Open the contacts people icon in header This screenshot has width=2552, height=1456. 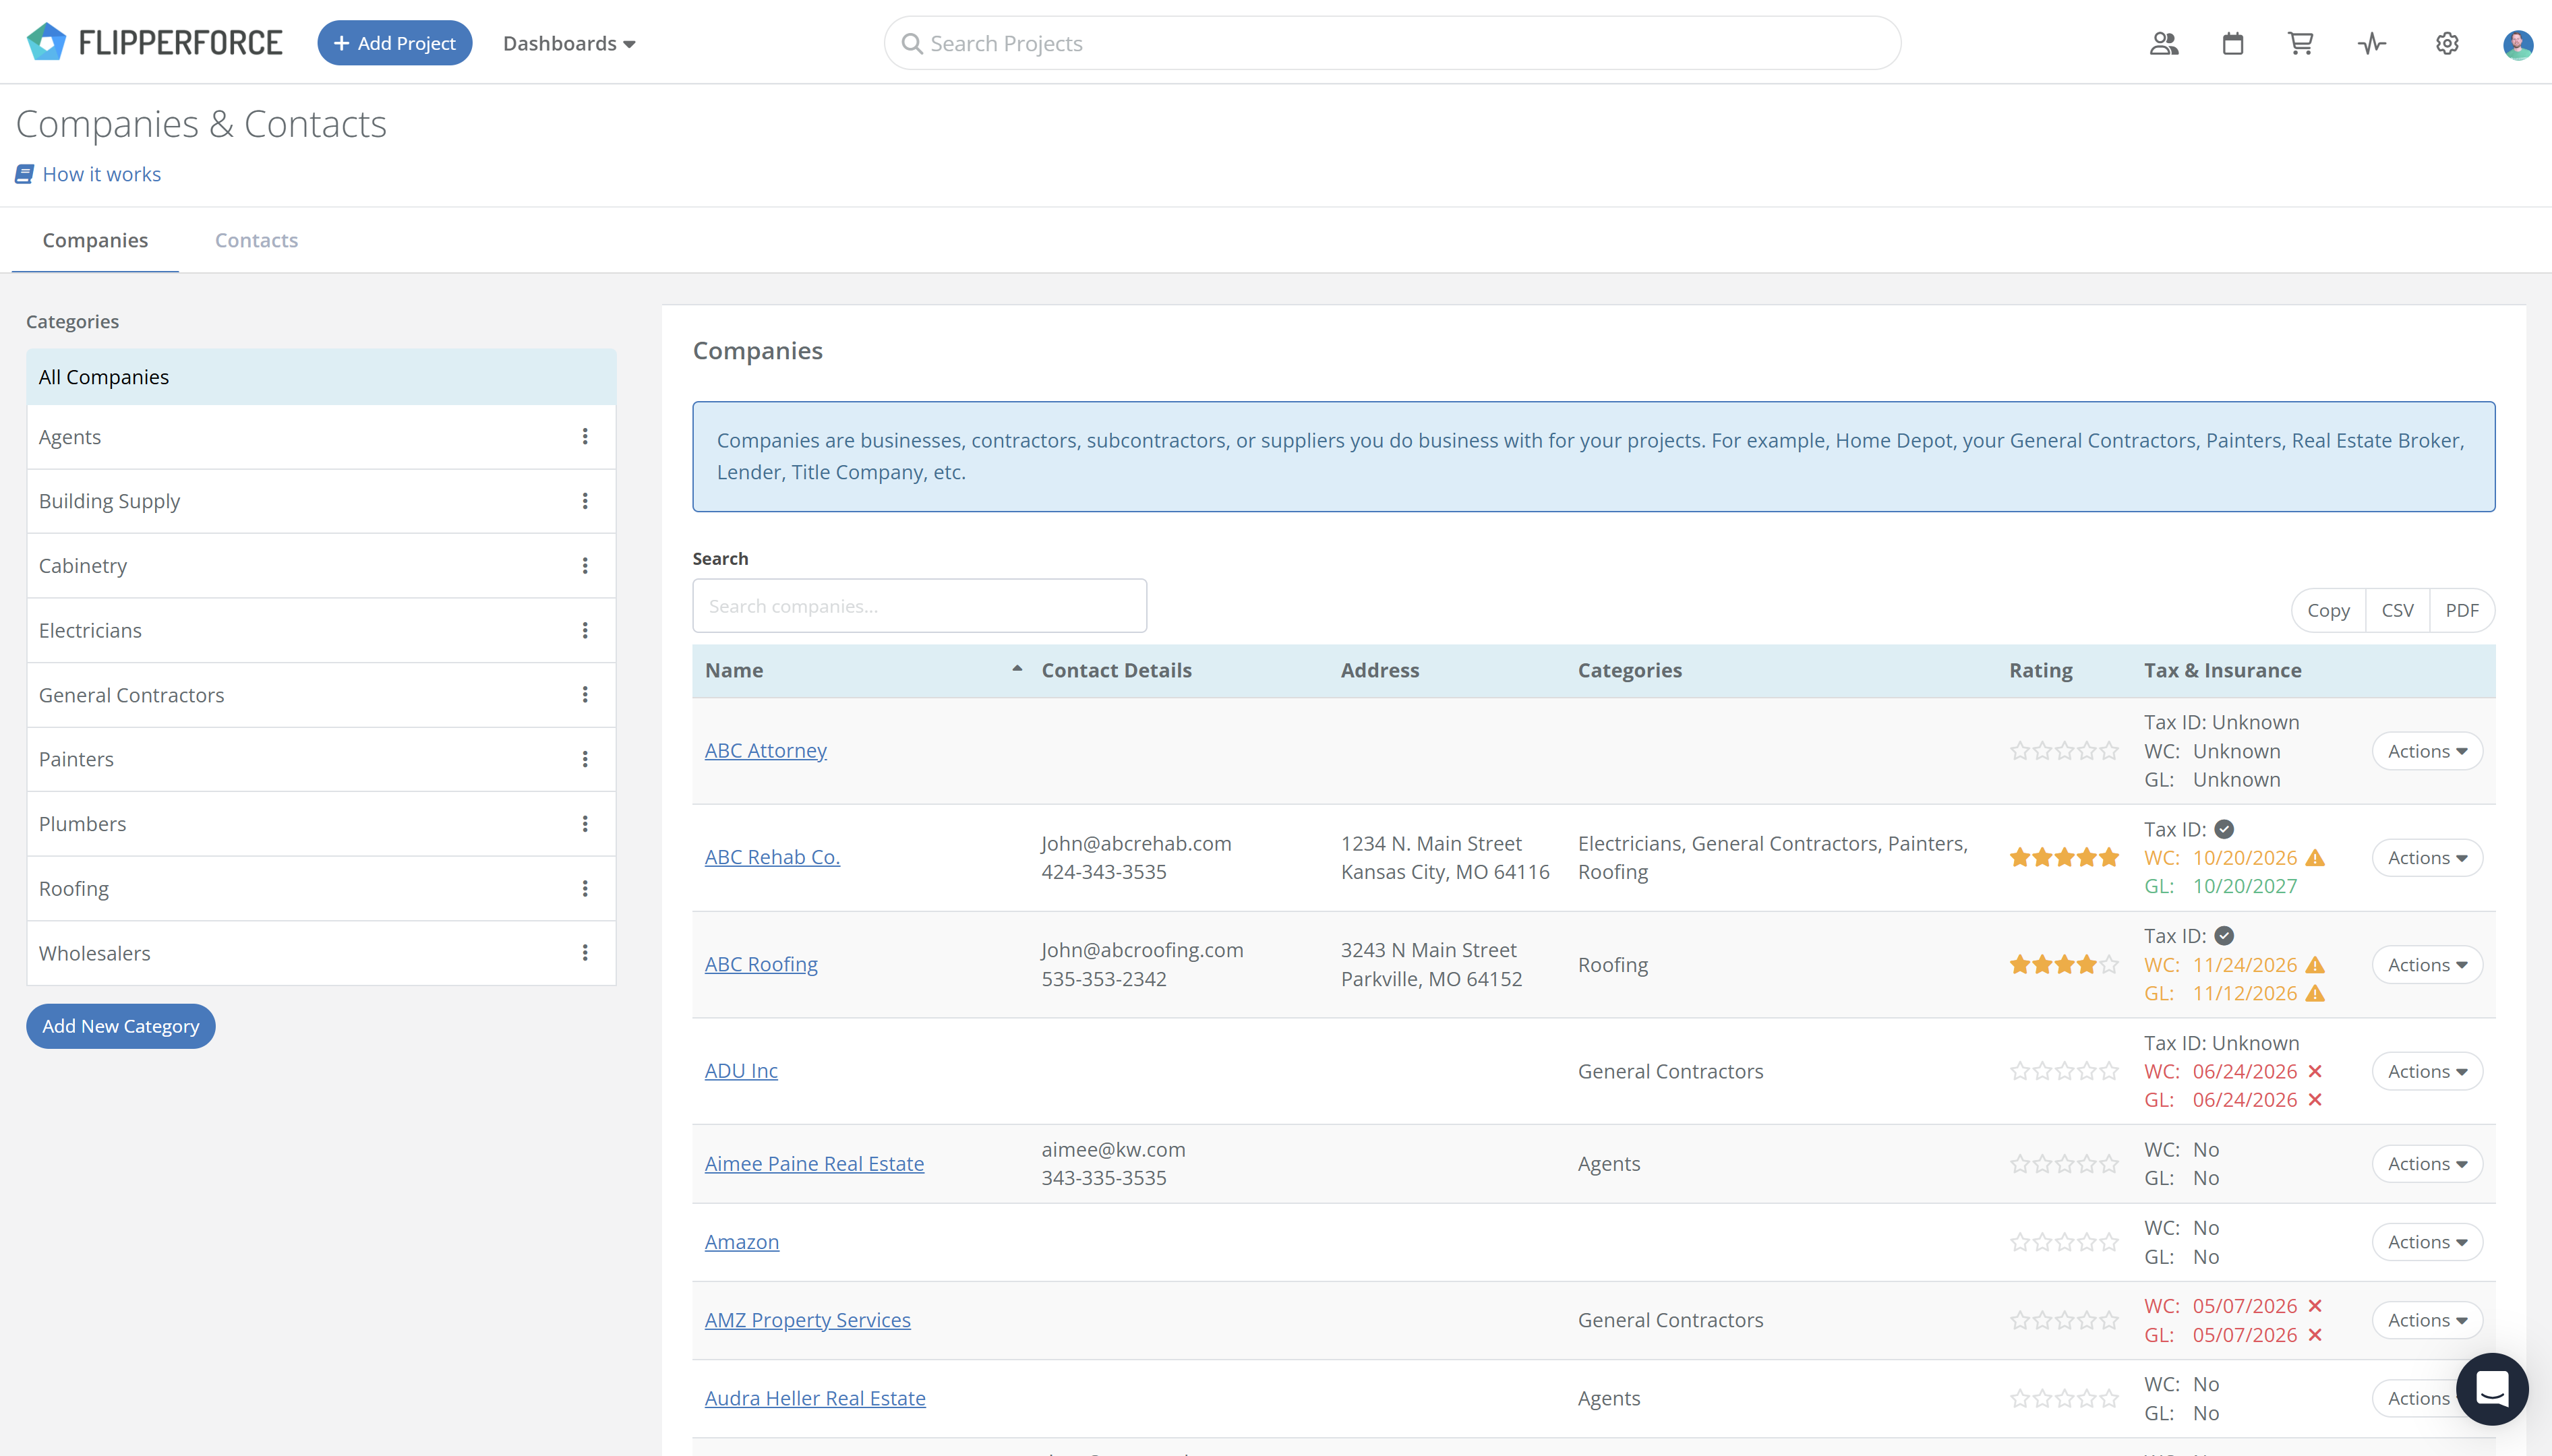click(2164, 43)
